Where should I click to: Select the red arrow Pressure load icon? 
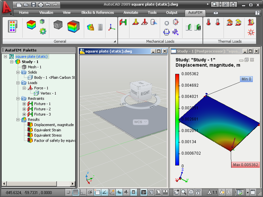point(144,22)
